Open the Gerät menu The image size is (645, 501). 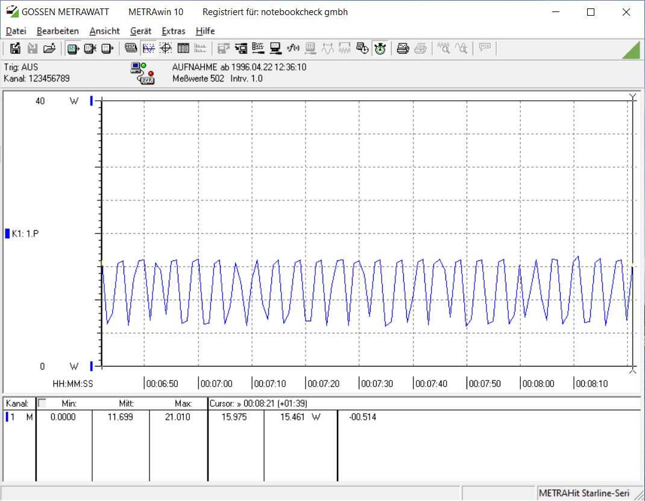(140, 31)
